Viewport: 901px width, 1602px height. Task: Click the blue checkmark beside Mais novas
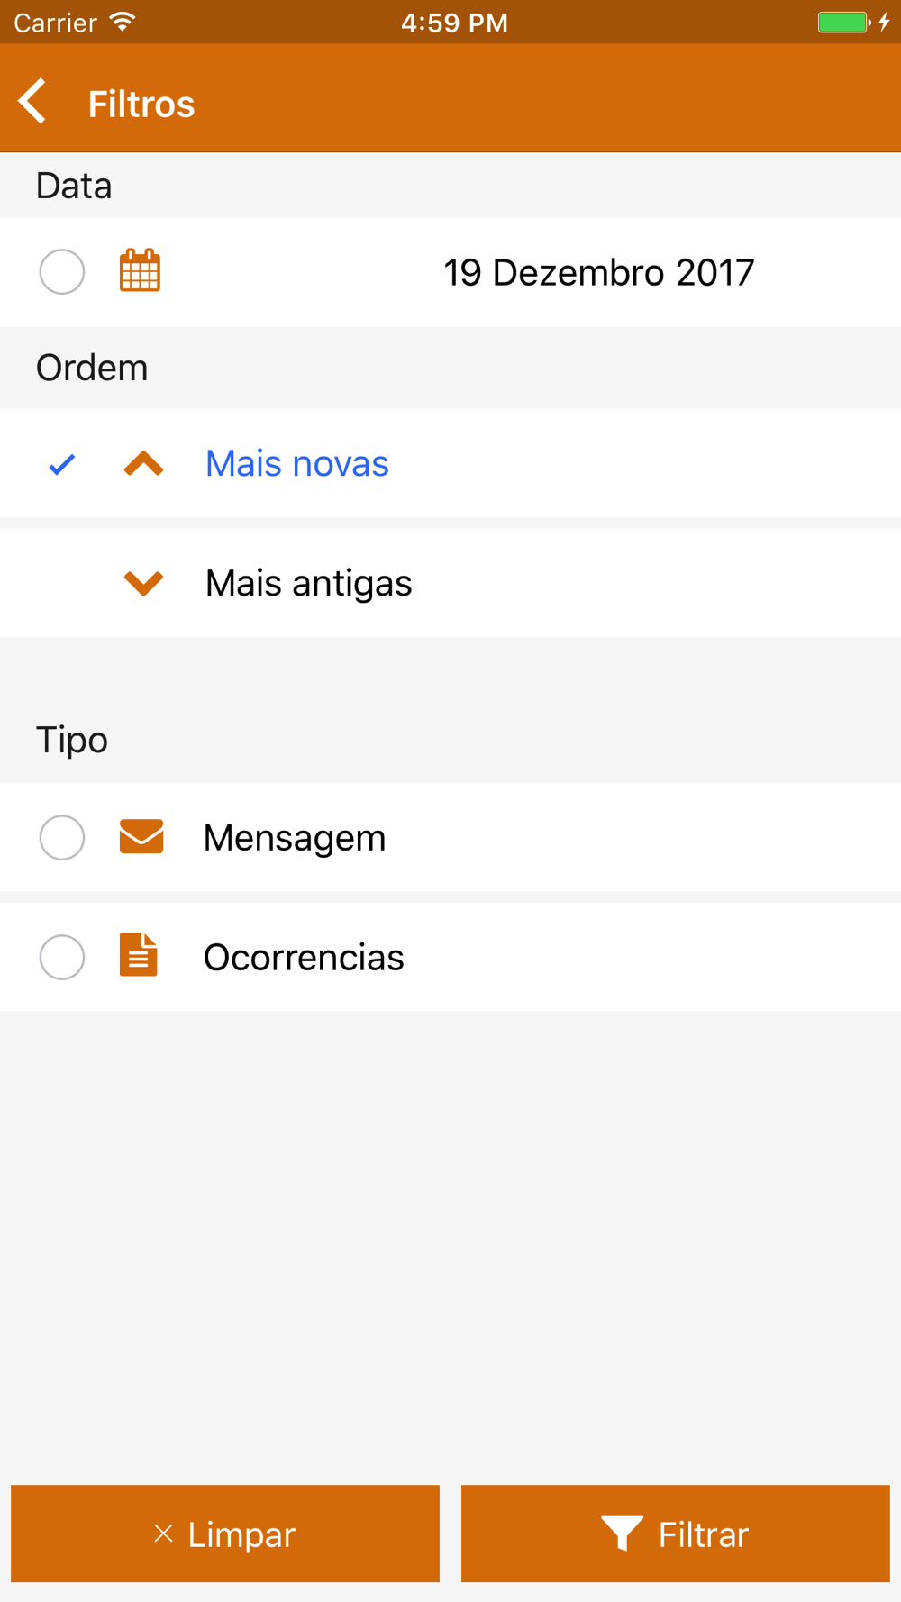pyautogui.click(x=62, y=464)
